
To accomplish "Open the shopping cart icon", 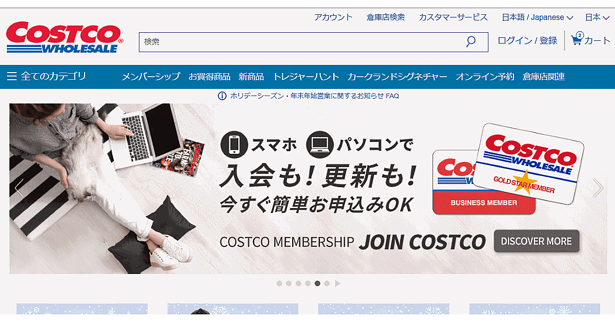I will pyautogui.click(x=577, y=39).
